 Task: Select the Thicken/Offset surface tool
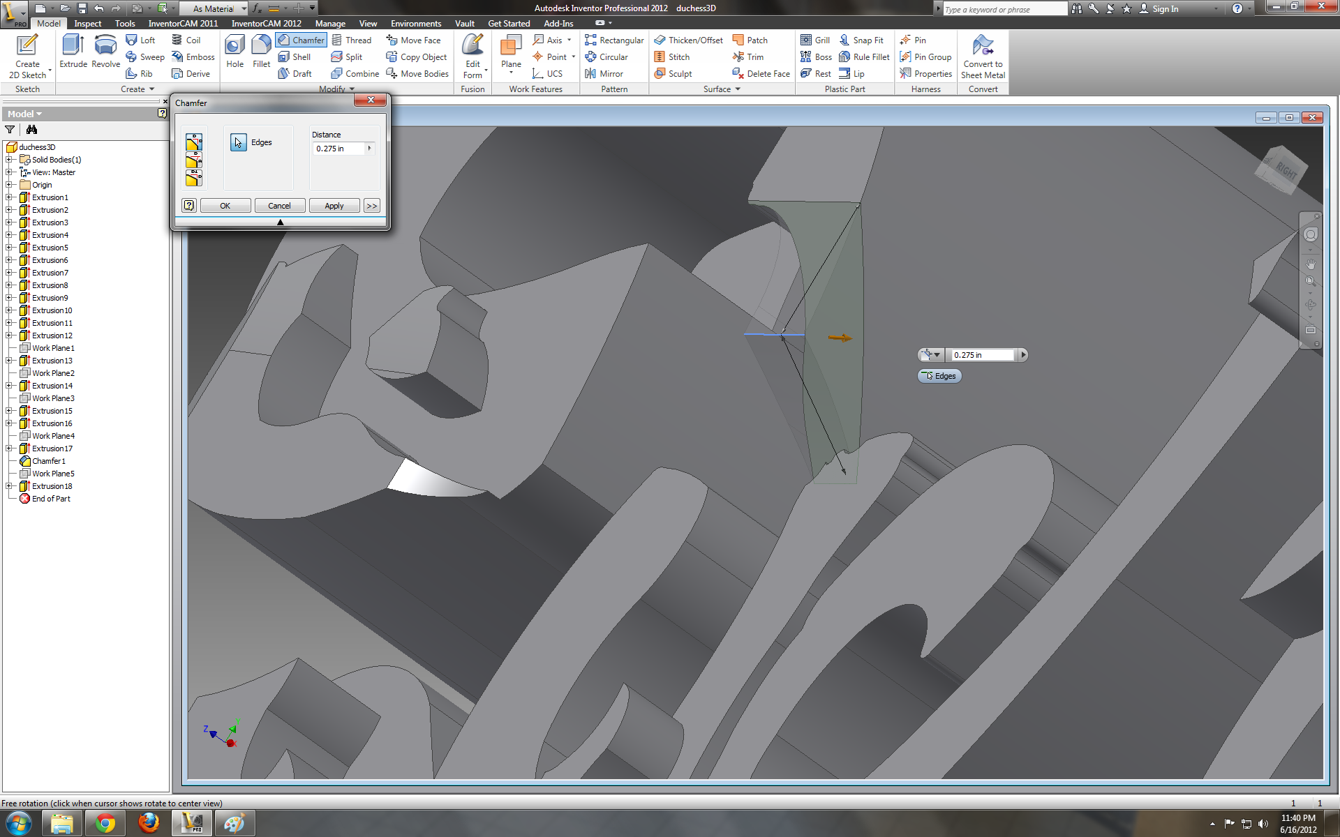(688, 40)
